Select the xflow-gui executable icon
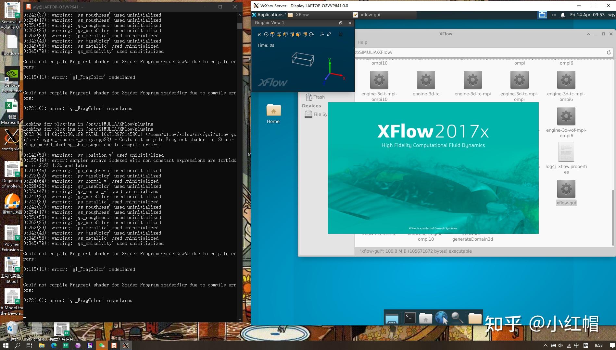The height and width of the screenshot is (350, 616). coord(566,189)
